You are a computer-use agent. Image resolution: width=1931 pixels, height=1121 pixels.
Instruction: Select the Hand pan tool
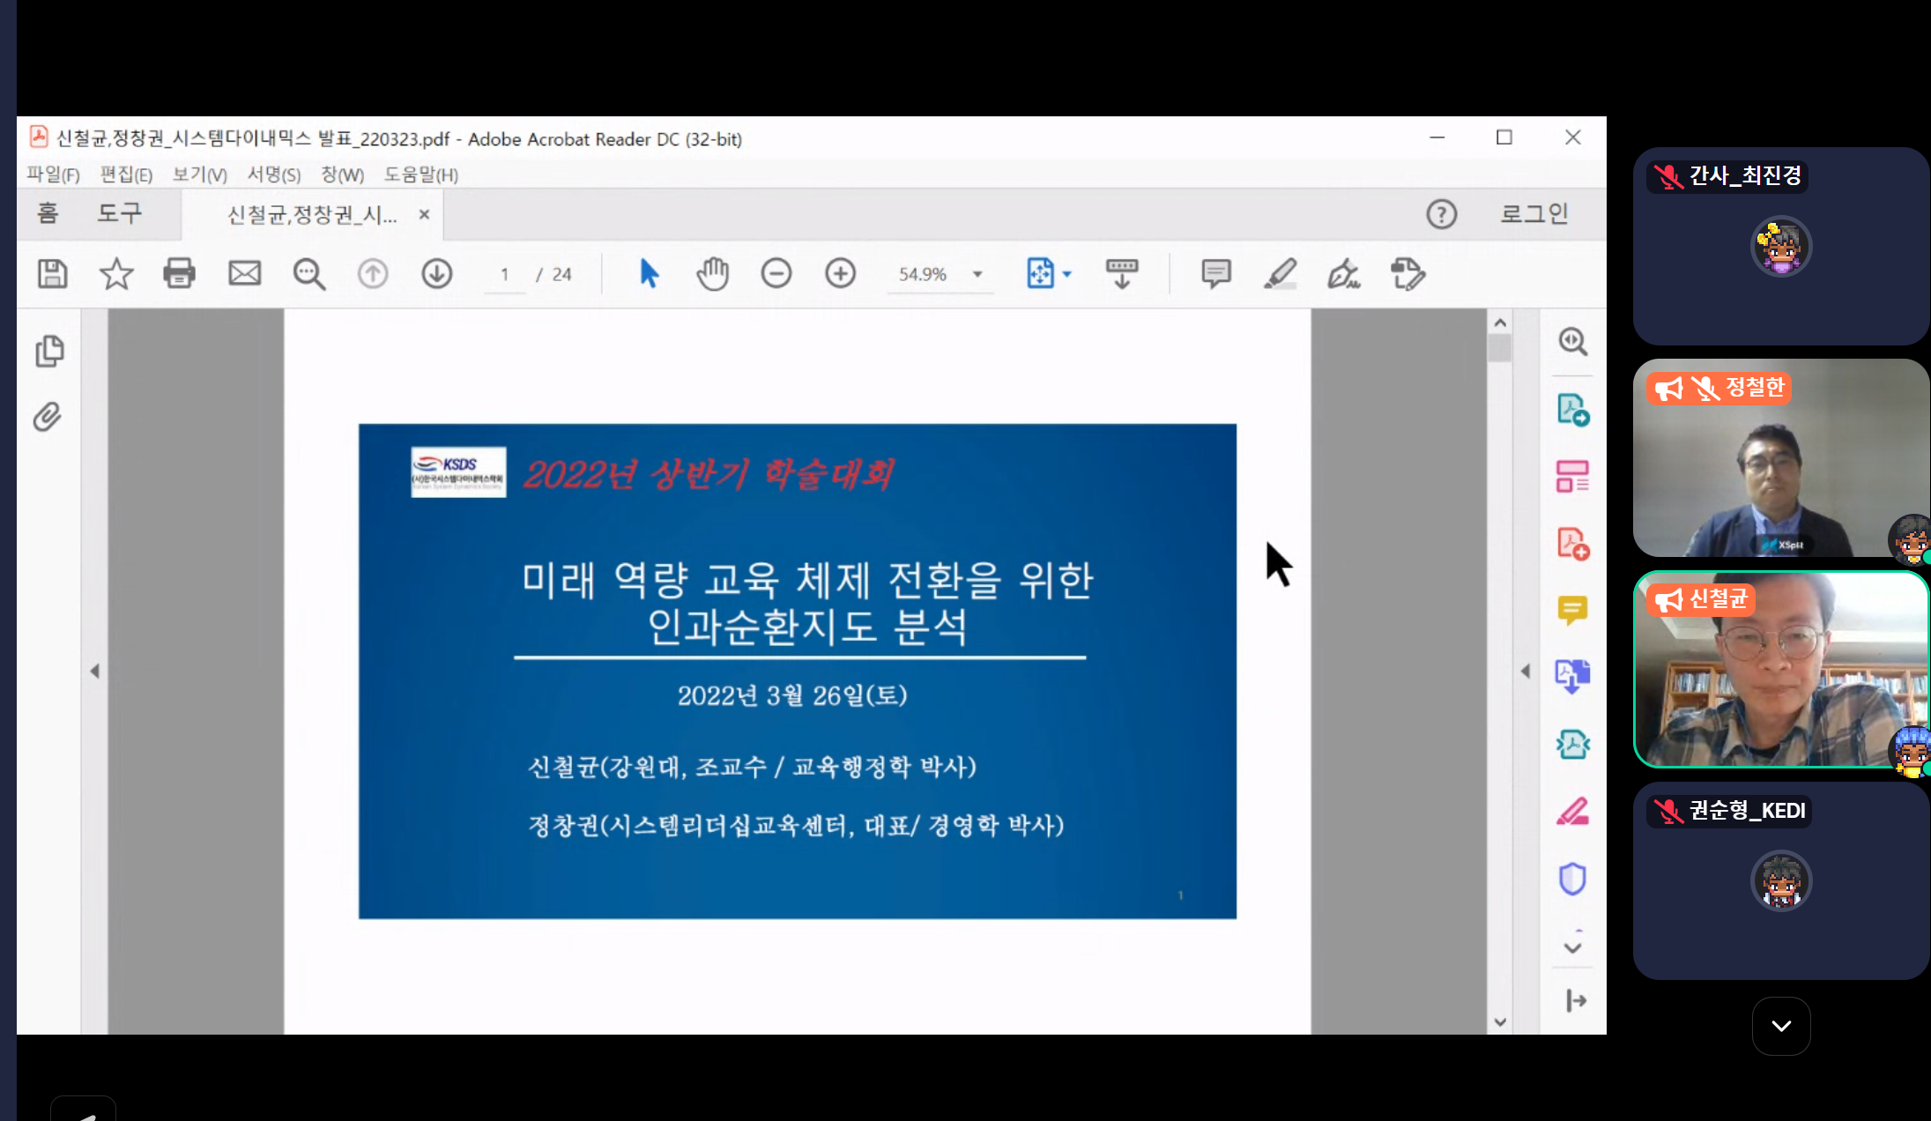[712, 274]
